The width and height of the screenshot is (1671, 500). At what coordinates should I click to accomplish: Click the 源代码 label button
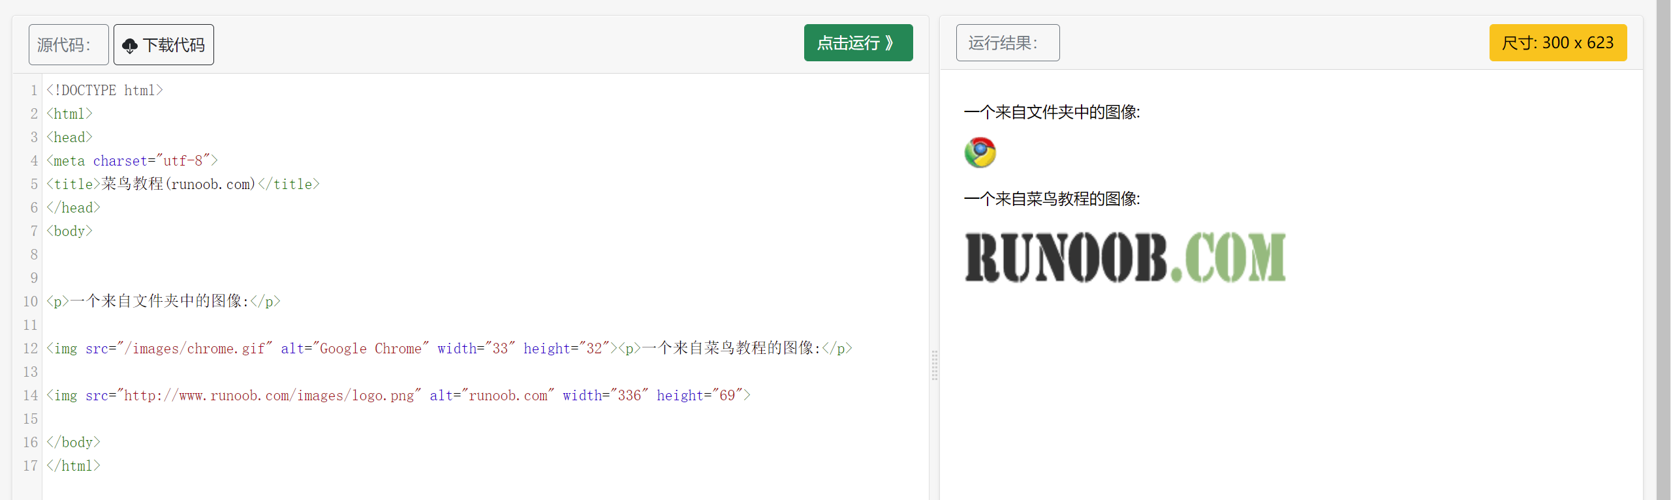tap(69, 44)
